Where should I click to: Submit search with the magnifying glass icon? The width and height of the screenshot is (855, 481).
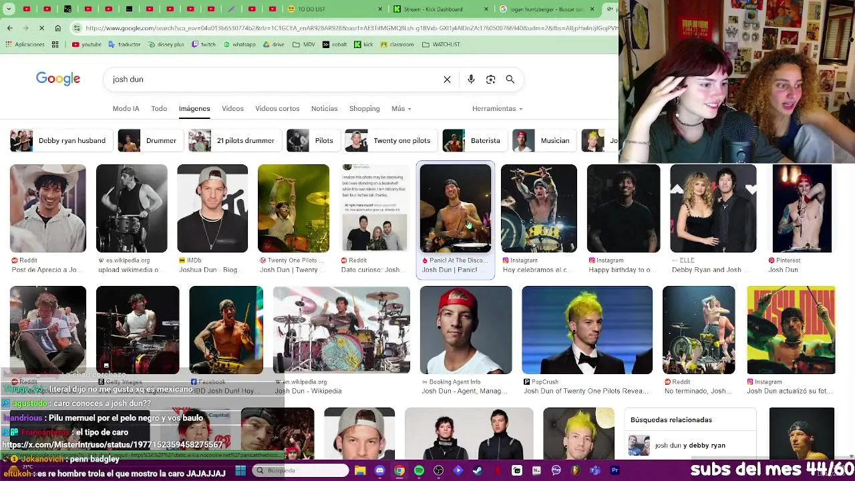[510, 79]
